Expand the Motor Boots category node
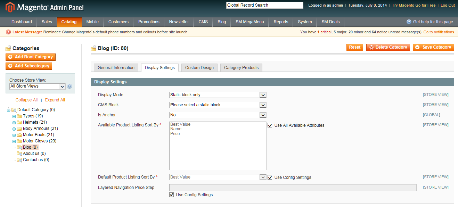 (x=14, y=135)
